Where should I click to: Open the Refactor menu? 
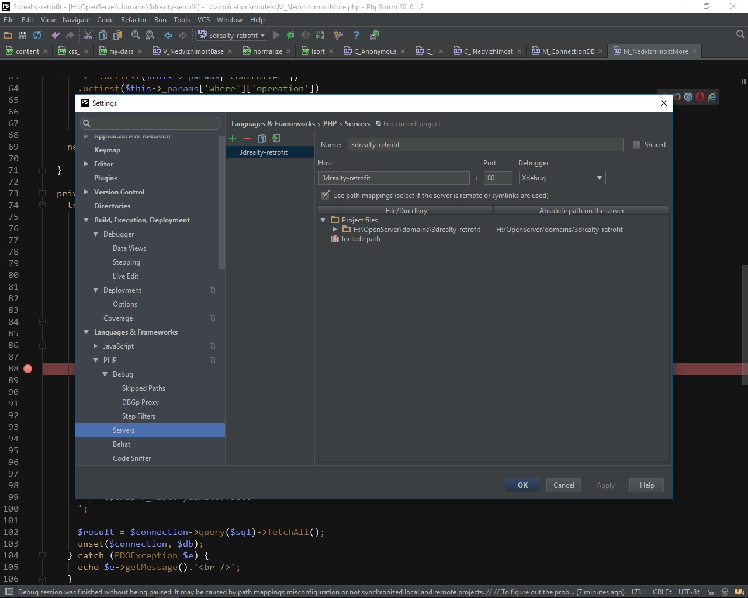(134, 19)
